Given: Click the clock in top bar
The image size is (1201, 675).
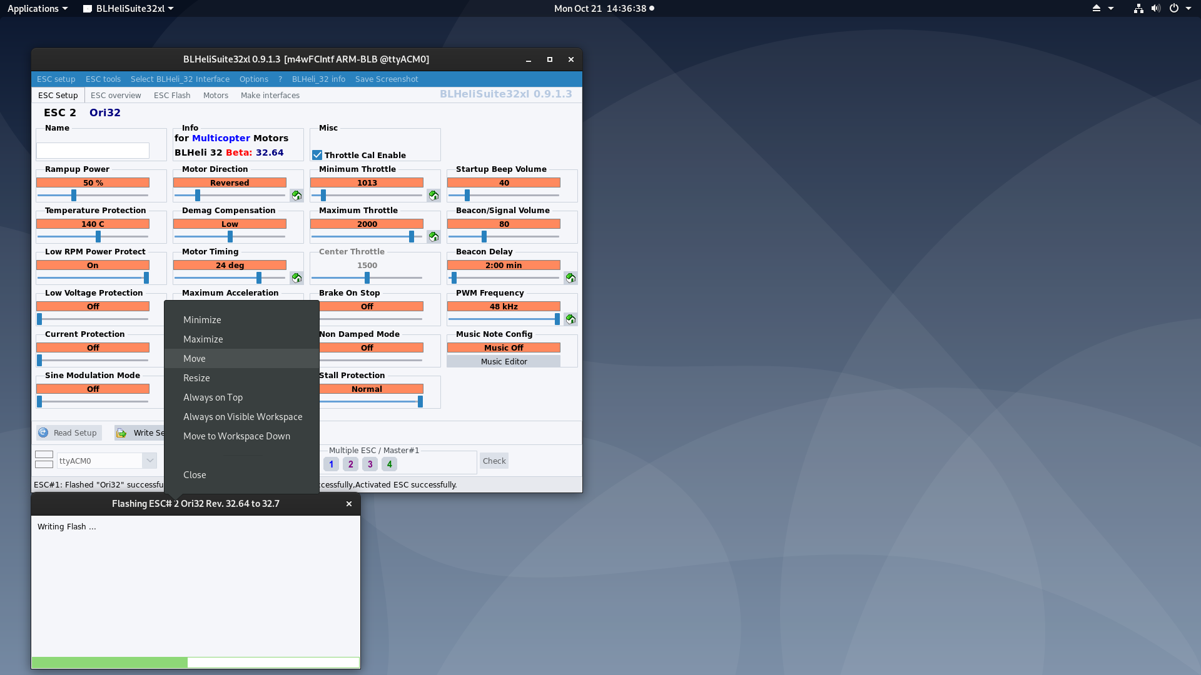Looking at the screenshot, I should point(600,8).
